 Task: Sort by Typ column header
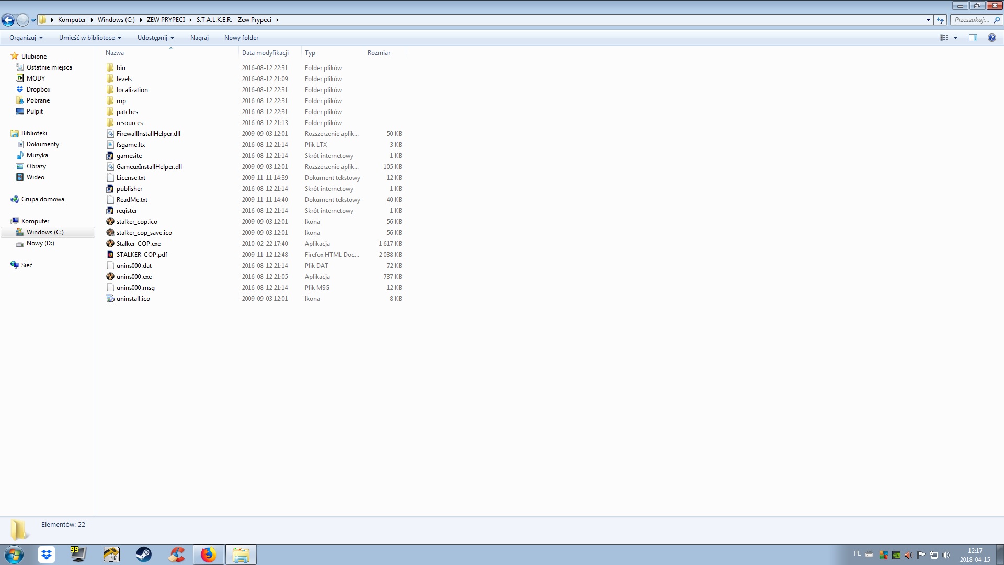pos(333,53)
